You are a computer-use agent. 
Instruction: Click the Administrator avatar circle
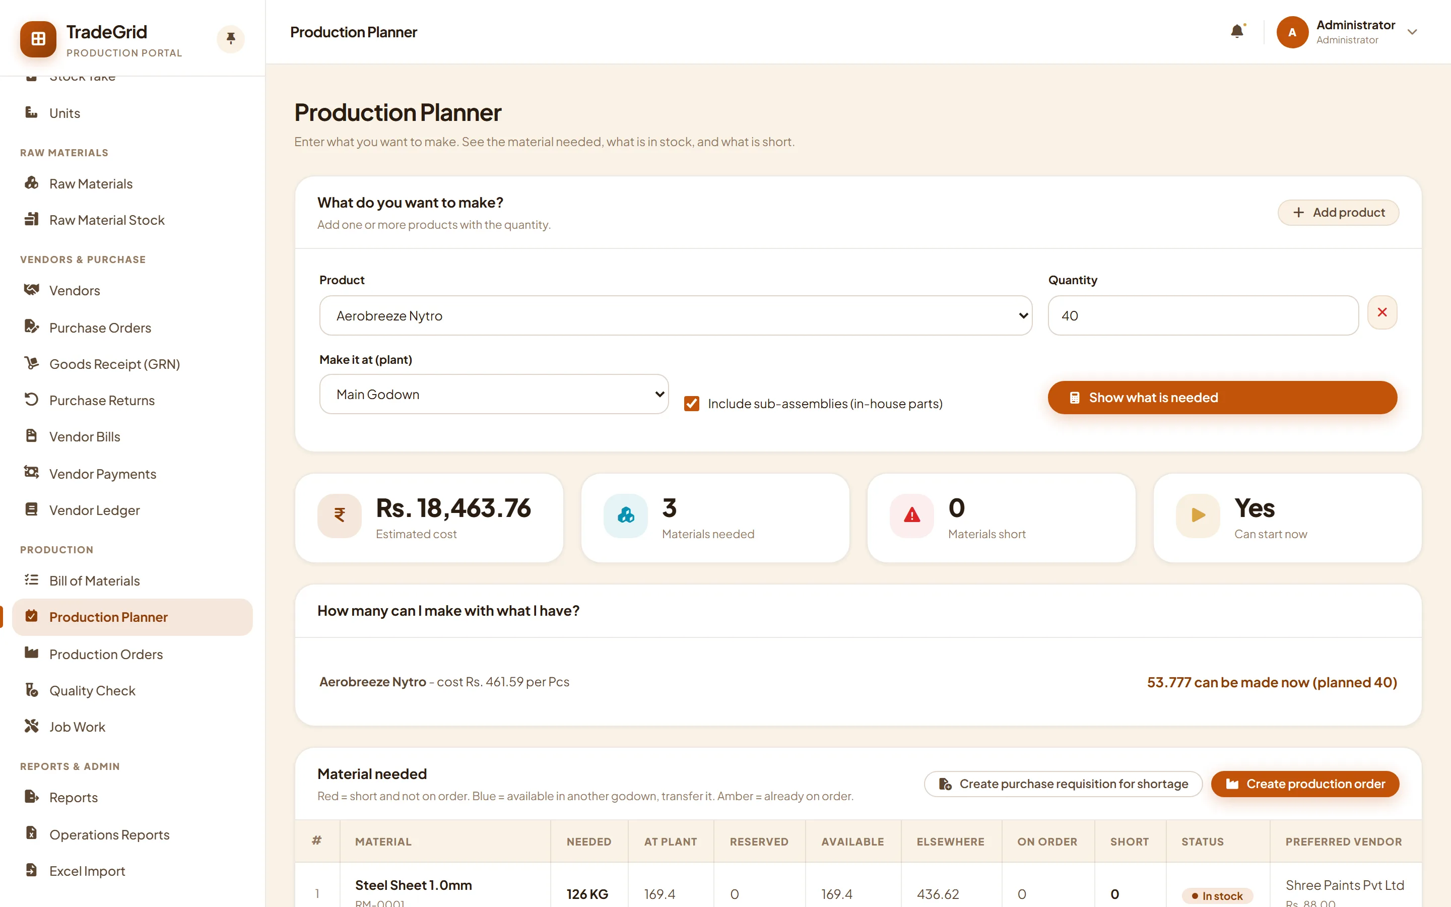point(1292,32)
